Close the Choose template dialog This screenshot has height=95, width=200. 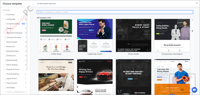(197, 3)
